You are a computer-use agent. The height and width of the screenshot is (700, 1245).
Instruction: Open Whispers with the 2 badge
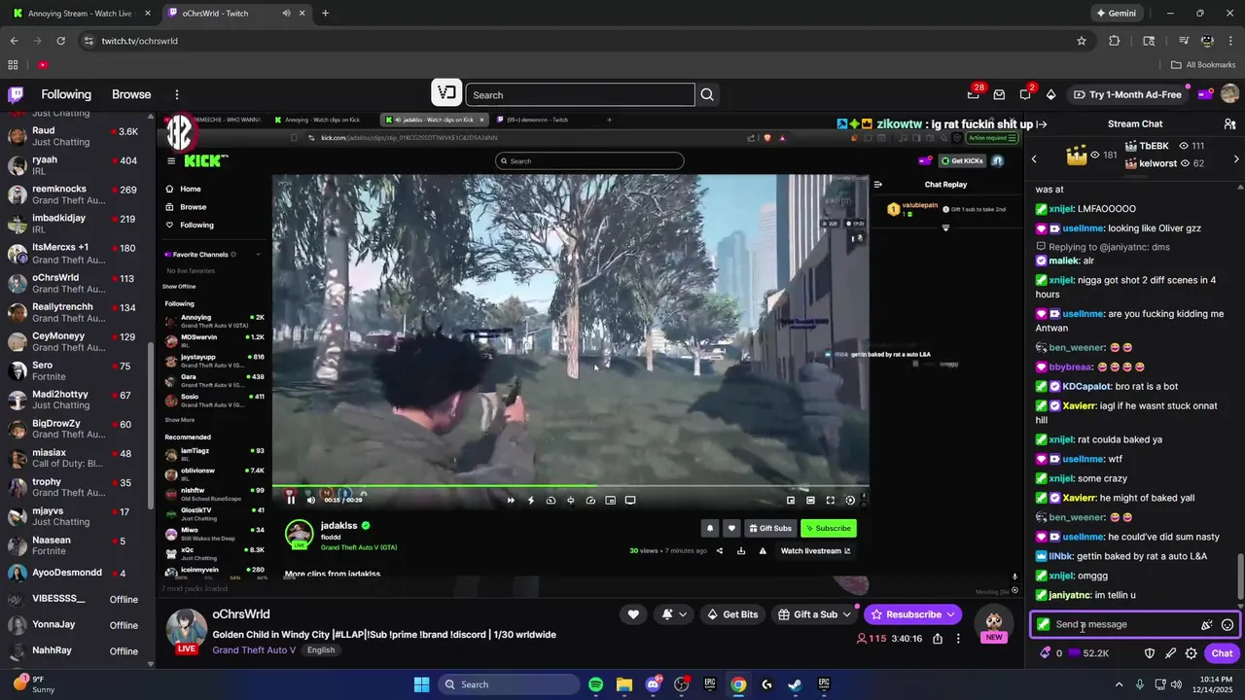pyautogui.click(x=1025, y=94)
